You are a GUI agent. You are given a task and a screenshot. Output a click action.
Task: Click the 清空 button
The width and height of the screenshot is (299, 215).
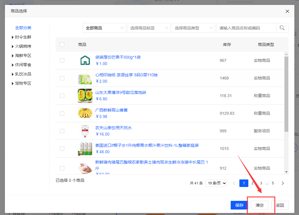tap(260, 205)
